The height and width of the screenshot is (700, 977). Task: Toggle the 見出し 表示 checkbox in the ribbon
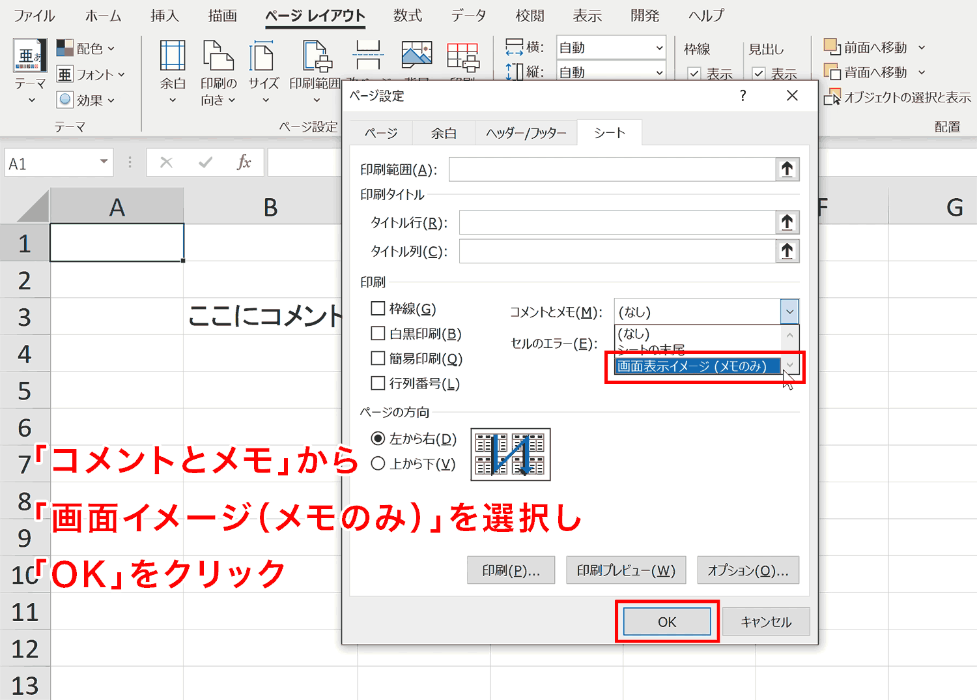[x=758, y=74]
